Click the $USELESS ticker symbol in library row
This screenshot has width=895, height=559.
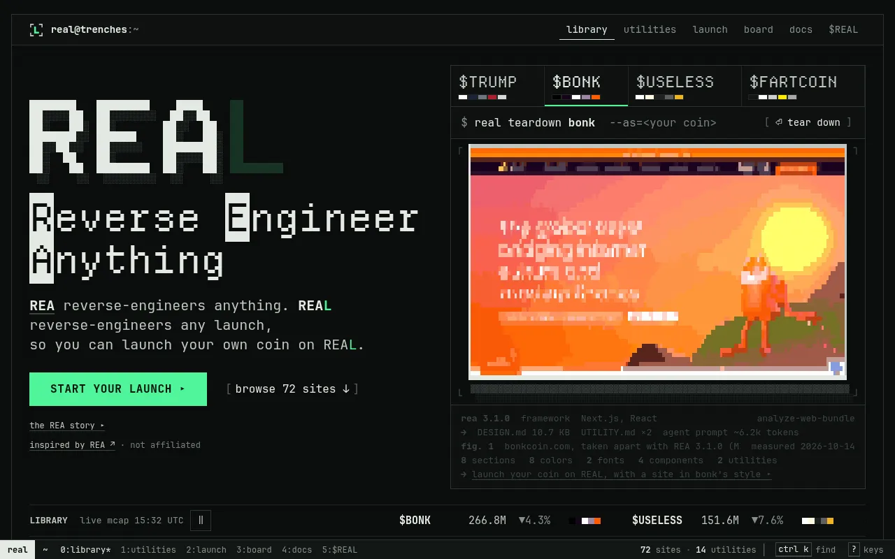pyautogui.click(x=657, y=521)
